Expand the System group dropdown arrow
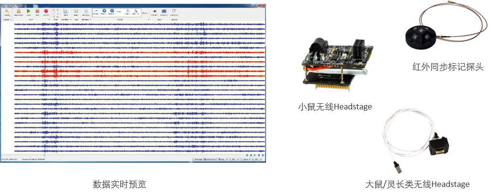Screen dimensions: 492x195 pyautogui.click(x=11, y=19)
